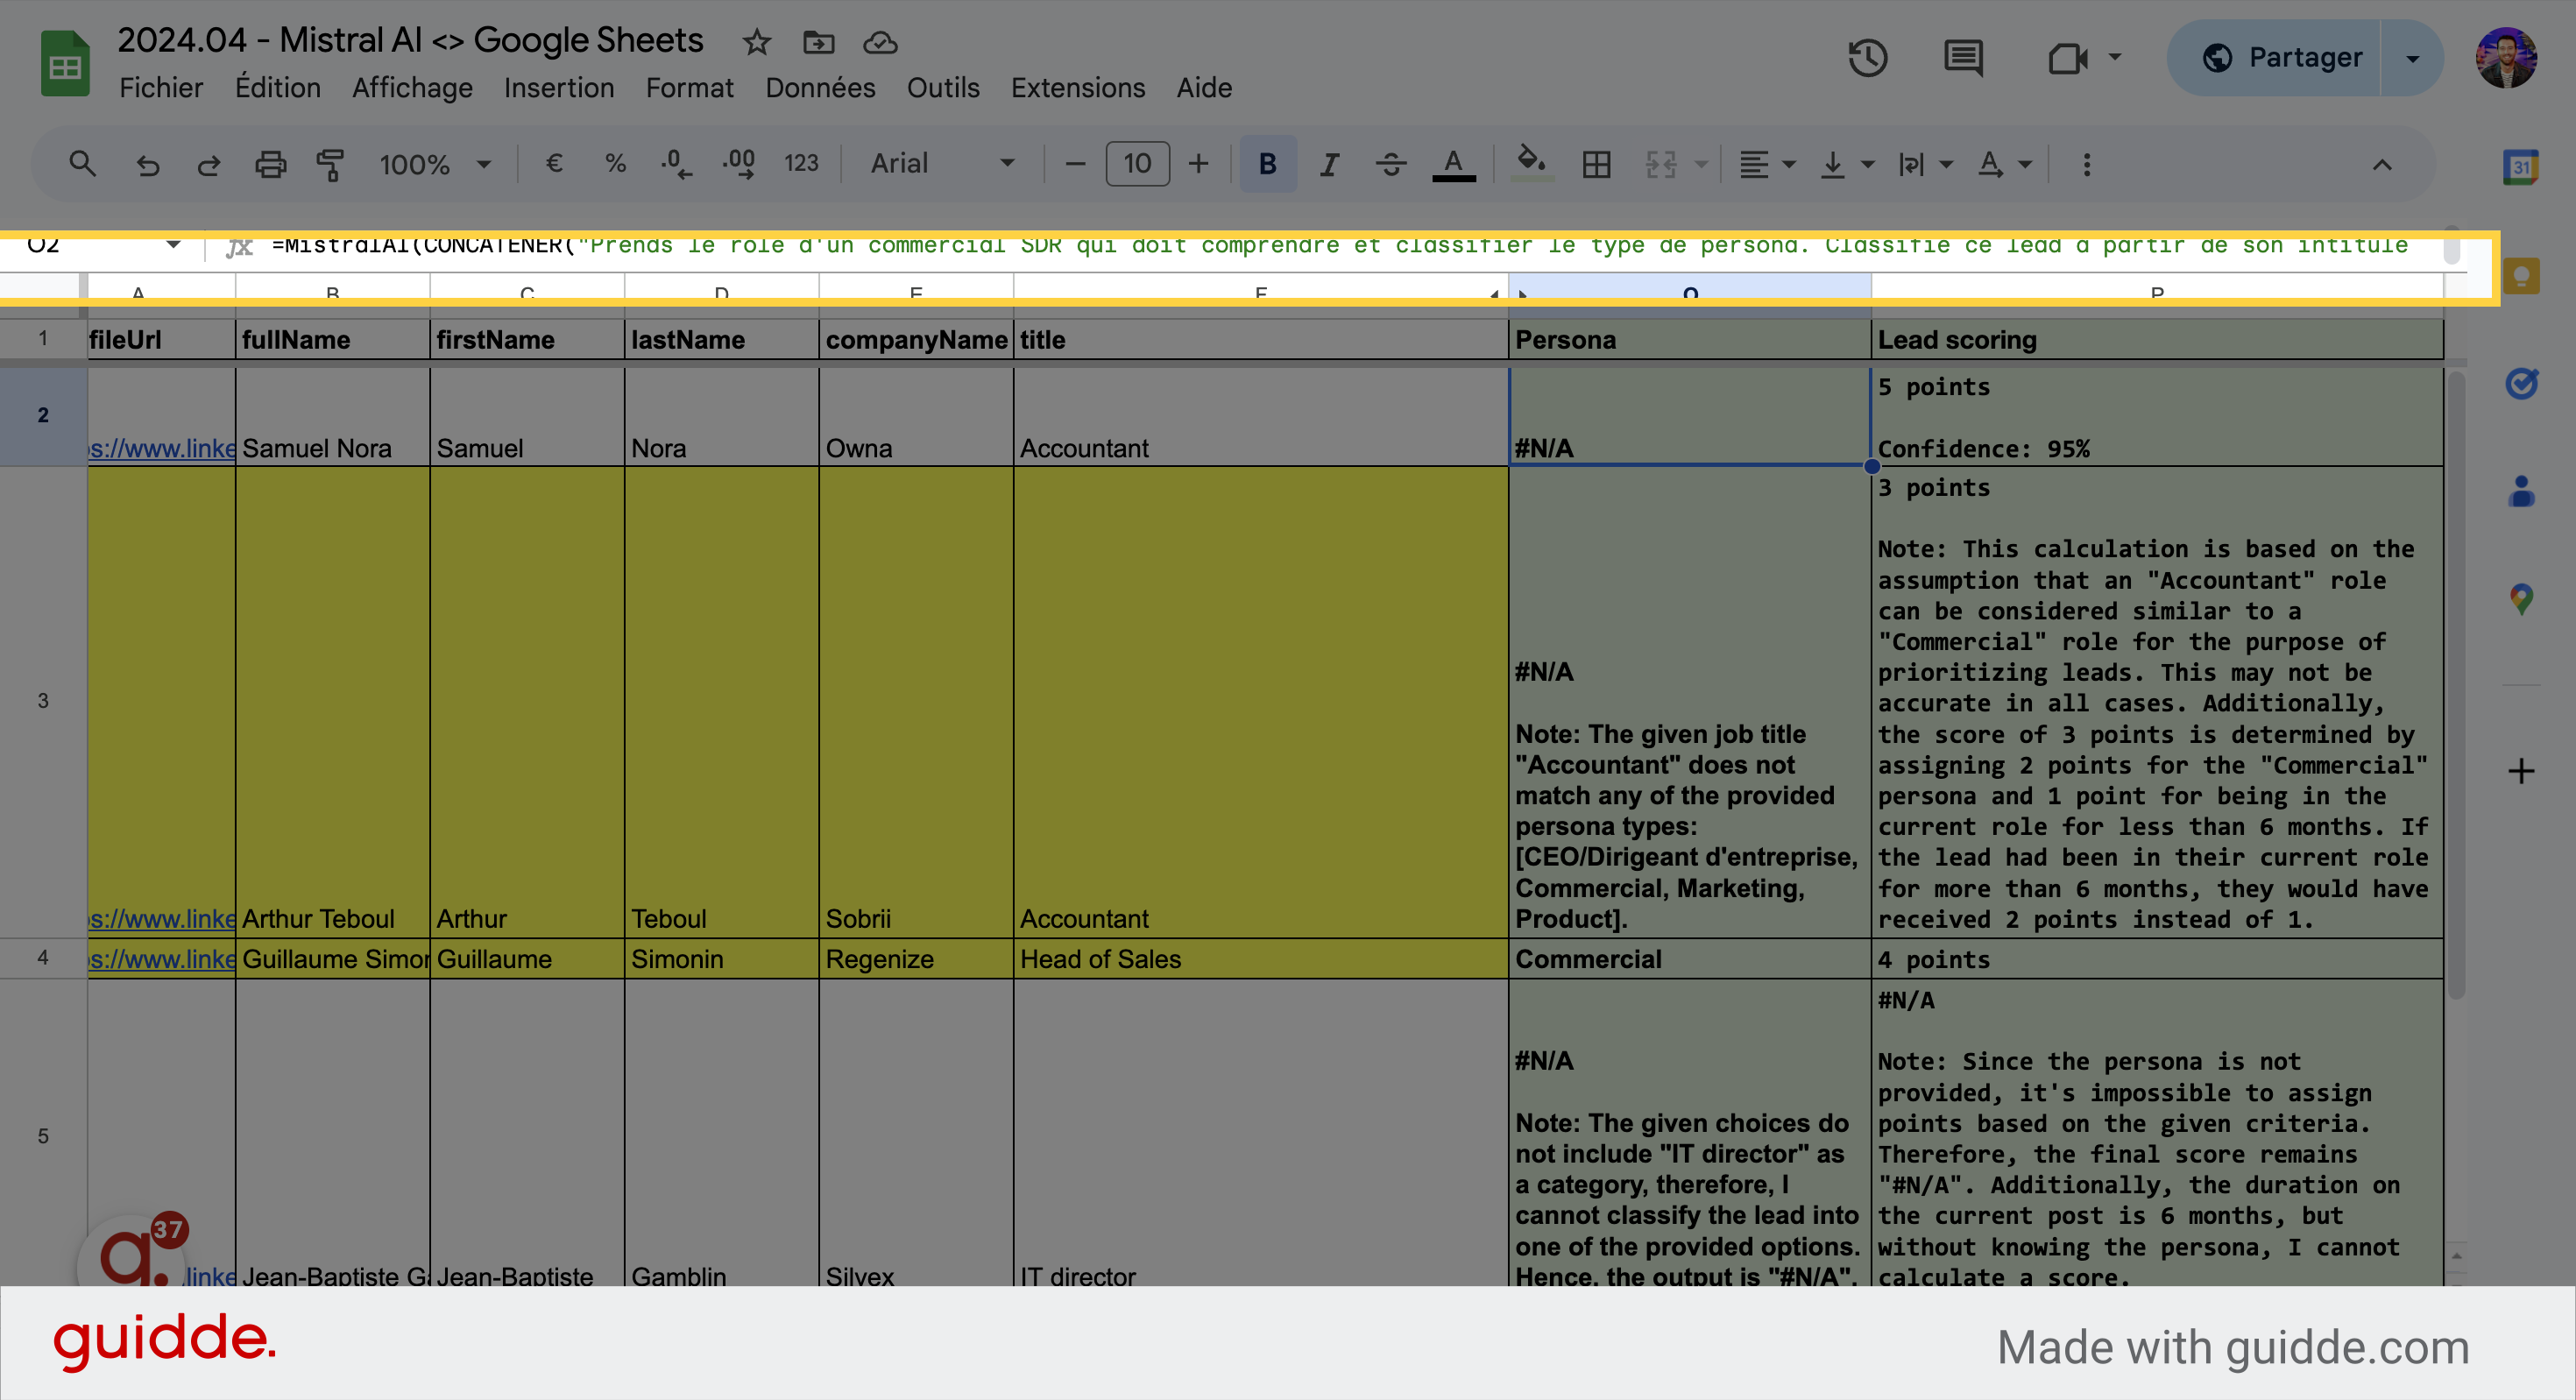
Task: Click the undo arrow icon
Action: point(148,164)
